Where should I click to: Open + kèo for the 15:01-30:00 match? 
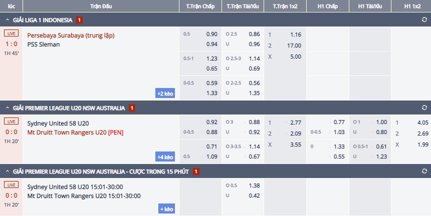click(166, 208)
